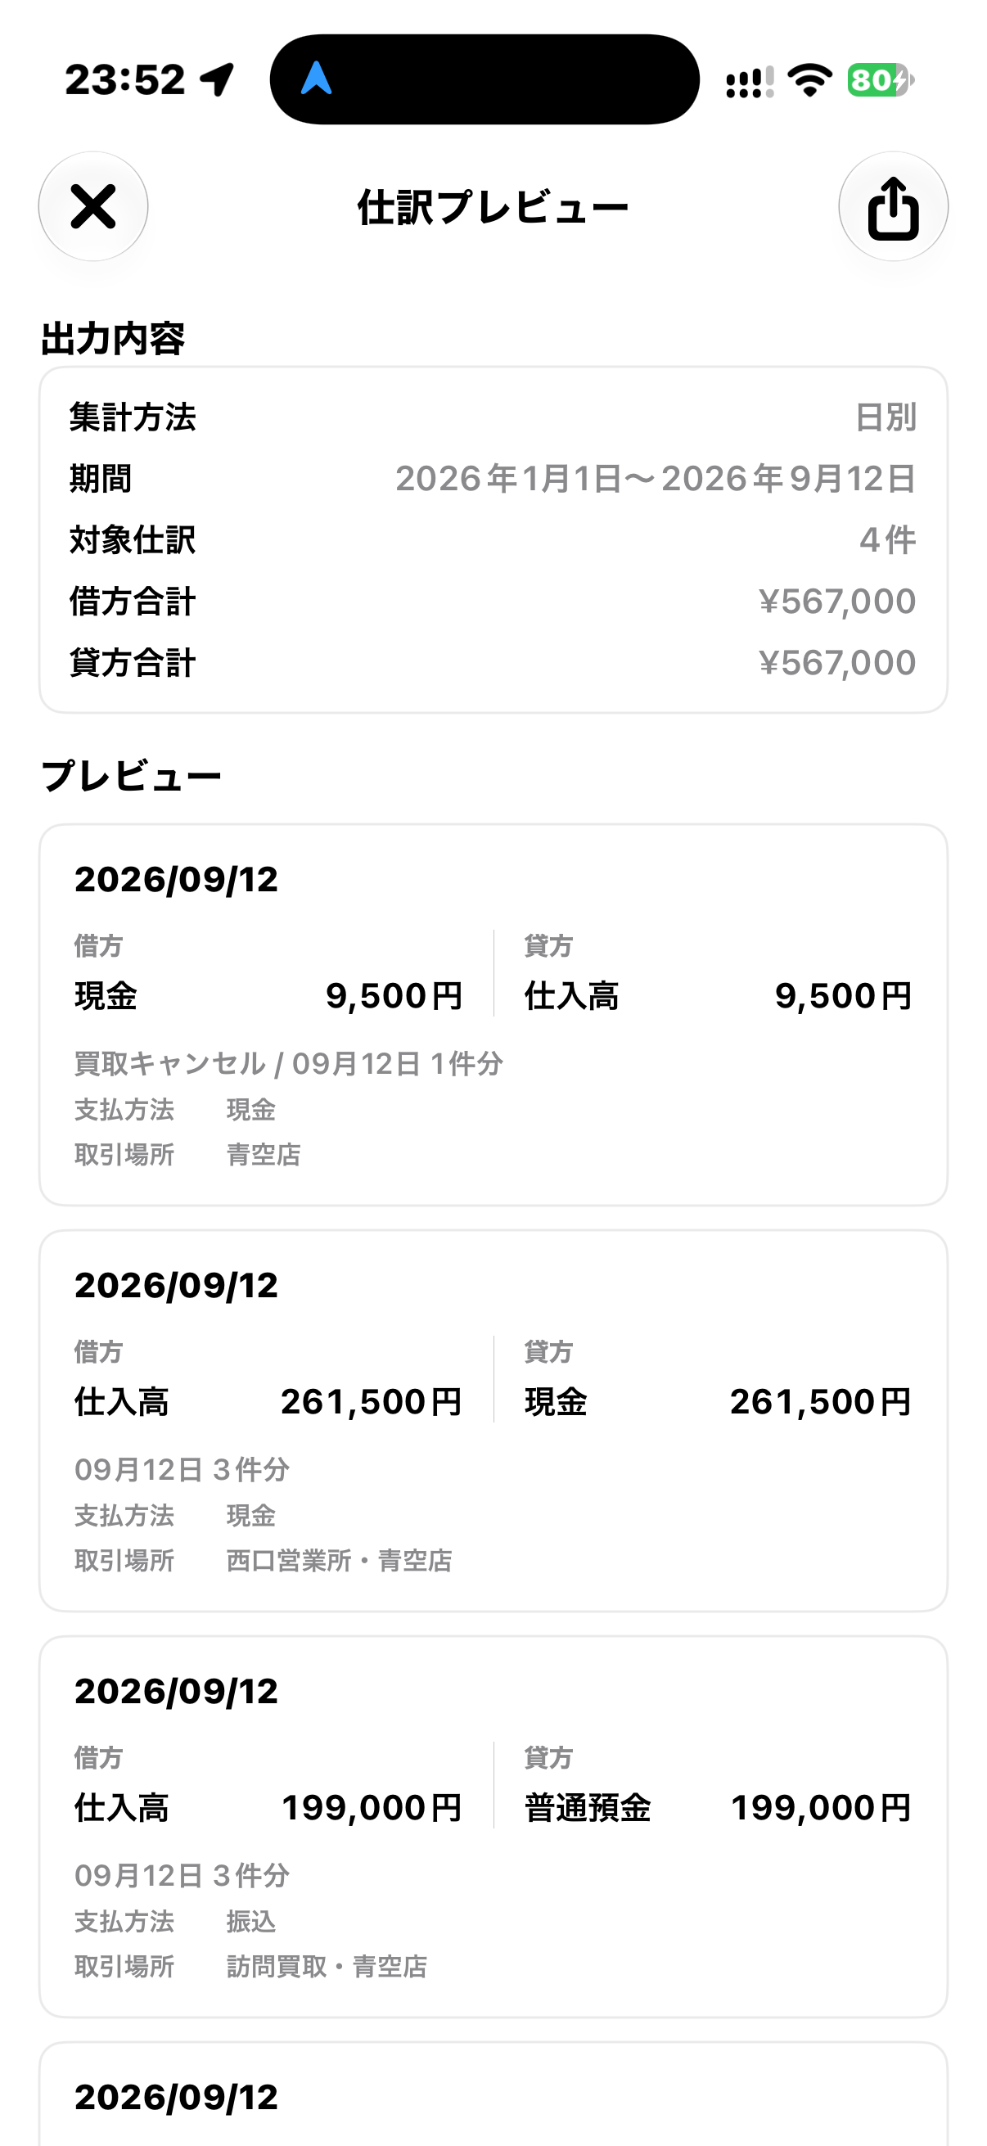Tap the 対象仕訳 4件 row
Viewport: 987px width, 2146px height.
pos(493,540)
